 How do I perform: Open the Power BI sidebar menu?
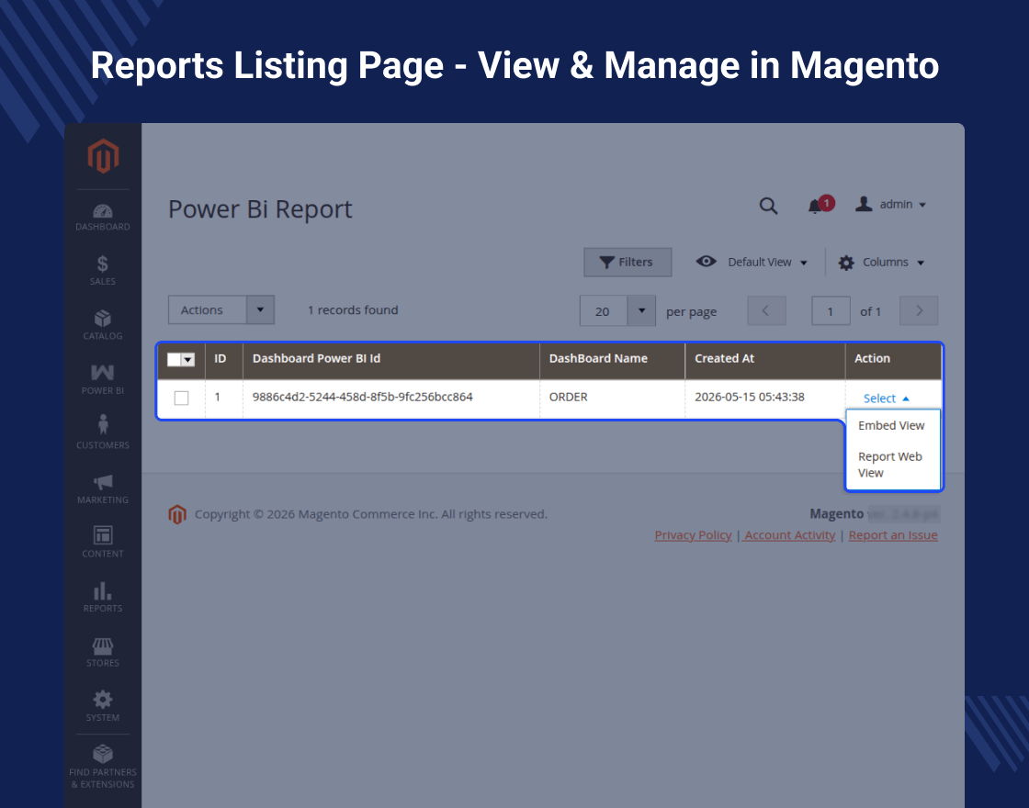pyautogui.click(x=103, y=380)
